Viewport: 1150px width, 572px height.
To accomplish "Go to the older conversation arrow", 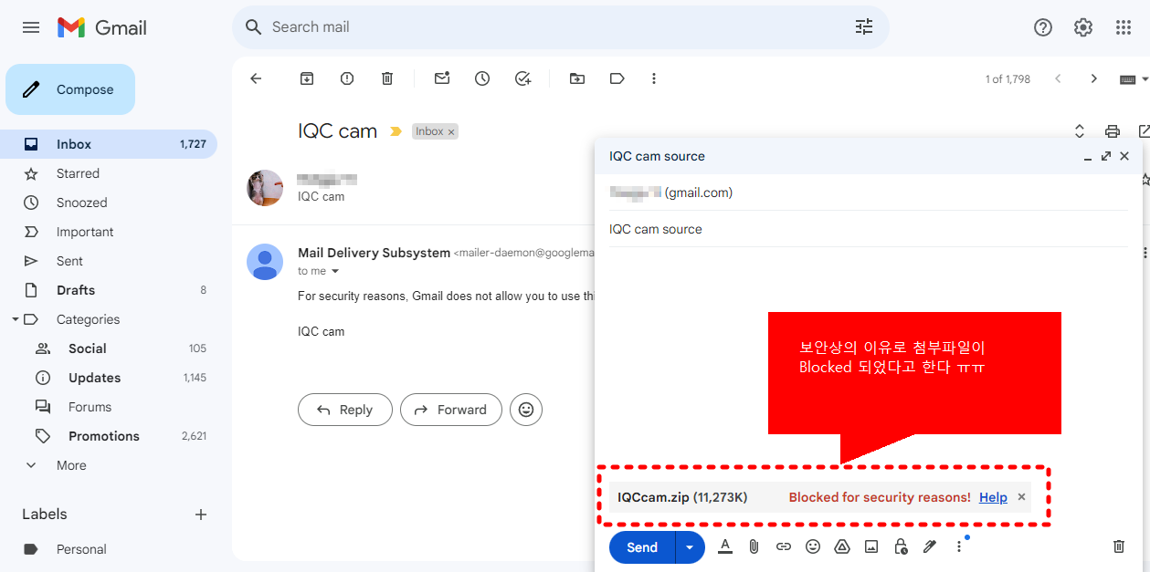I will tap(1093, 78).
